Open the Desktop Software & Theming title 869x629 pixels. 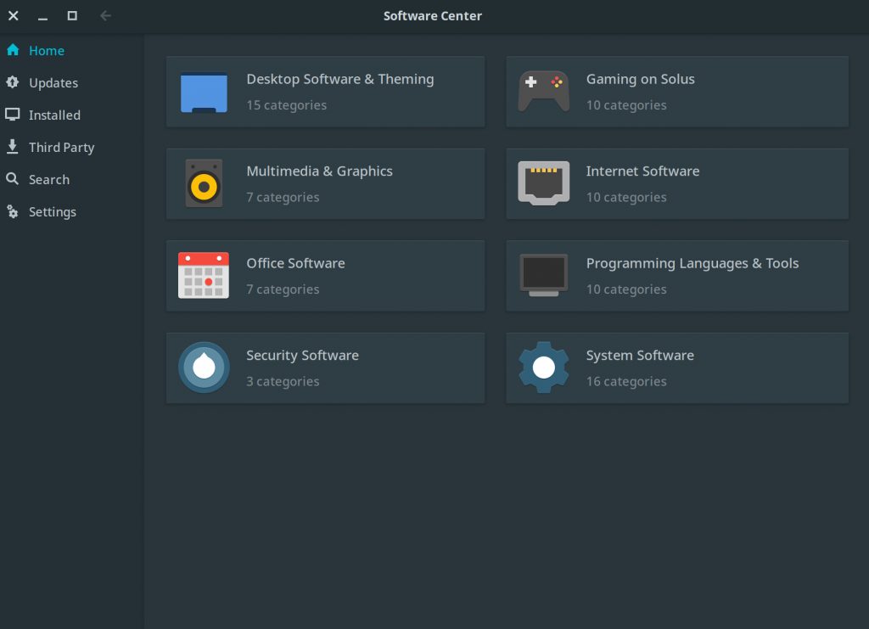(x=339, y=79)
